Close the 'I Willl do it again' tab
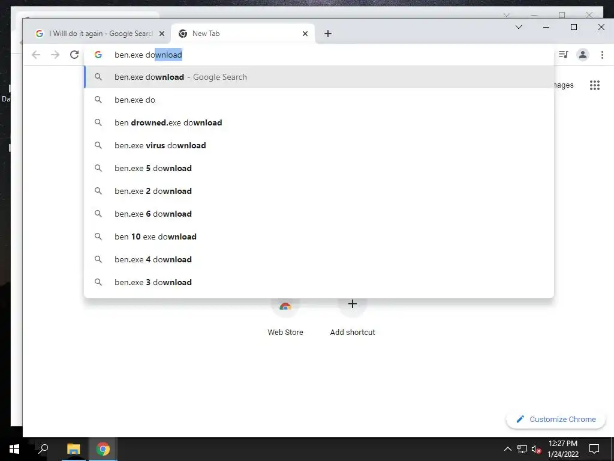The image size is (614, 461). [x=162, y=34]
